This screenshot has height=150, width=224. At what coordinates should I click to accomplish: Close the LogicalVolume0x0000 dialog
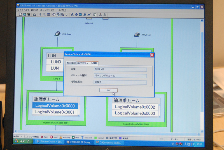(152, 55)
